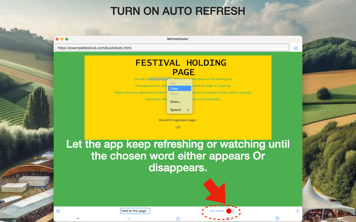Click the highlighted 'held at this page' text
The height and width of the screenshot is (222, 356).
(x=160, y=79)
